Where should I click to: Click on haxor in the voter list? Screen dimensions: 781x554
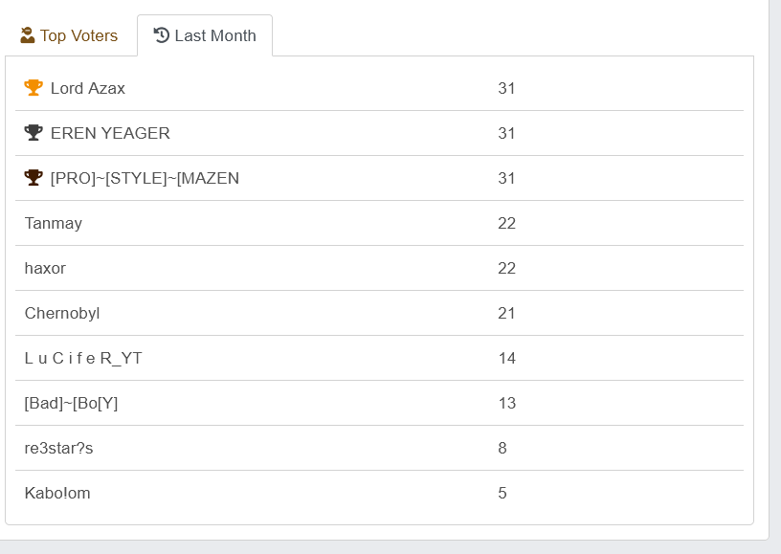coord(45,269)
